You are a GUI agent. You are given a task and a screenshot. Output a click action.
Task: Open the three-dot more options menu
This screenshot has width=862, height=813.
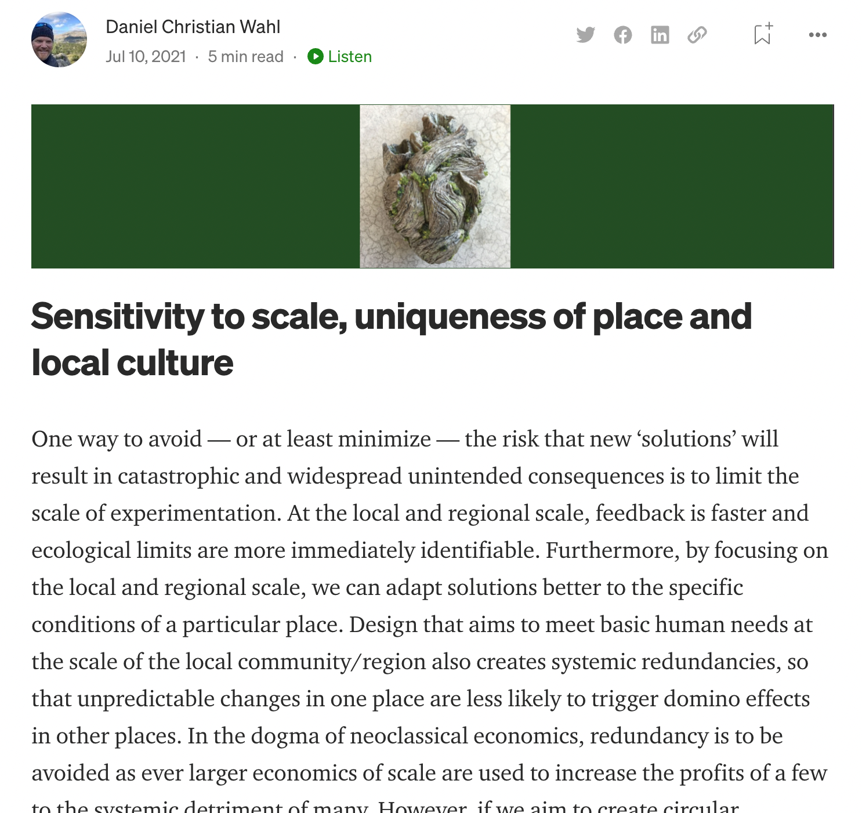point(817,35)
